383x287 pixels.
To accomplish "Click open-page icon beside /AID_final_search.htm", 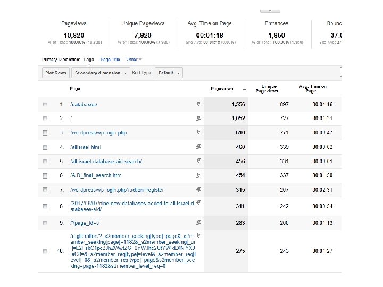I will [198, 175].
